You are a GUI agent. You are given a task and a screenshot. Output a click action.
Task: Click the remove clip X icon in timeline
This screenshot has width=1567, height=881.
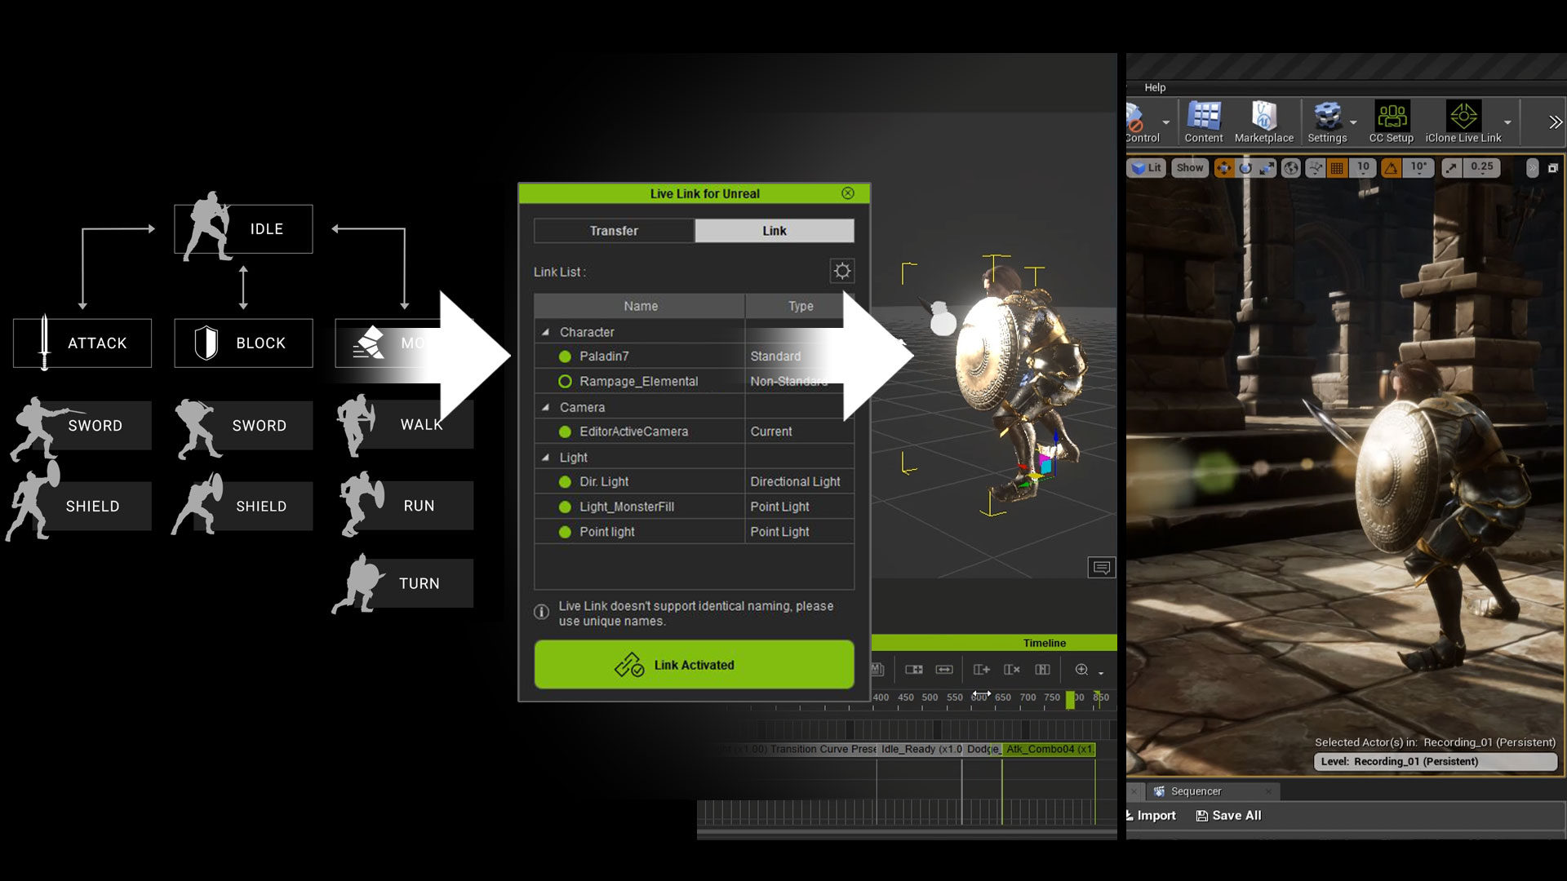click(1012, 670)
